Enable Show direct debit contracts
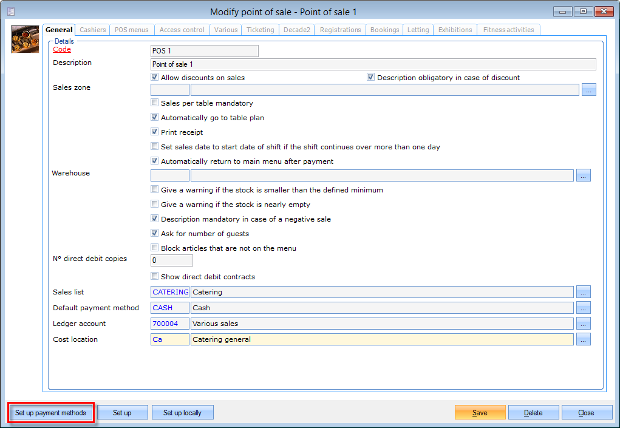 (x=154, y=275)
